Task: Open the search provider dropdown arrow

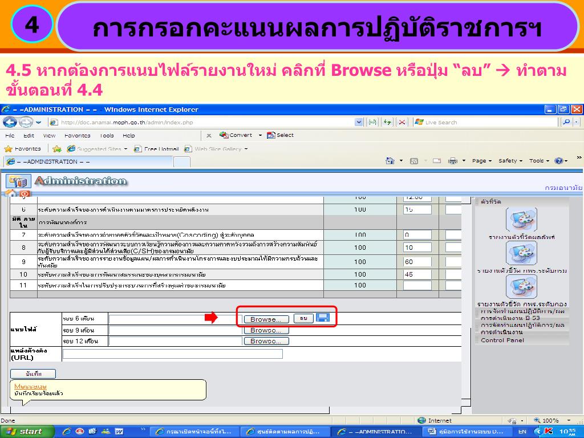Action: (577, 122)
